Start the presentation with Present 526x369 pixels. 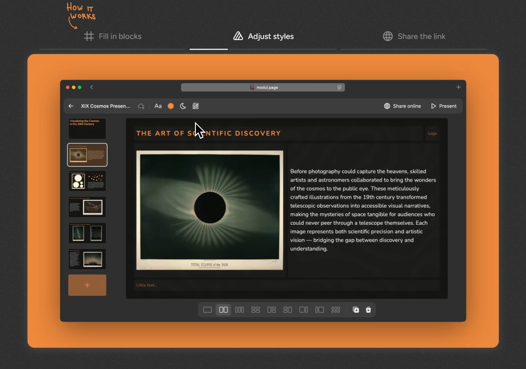coord(444,106)
